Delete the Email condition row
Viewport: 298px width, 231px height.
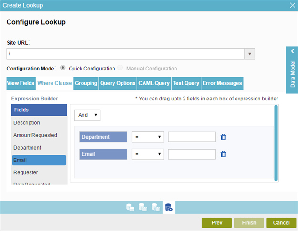click(223, 154)
